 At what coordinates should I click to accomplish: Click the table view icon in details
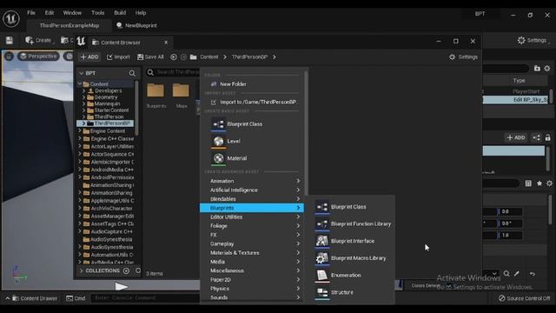pyautogui.click(x=528, y=183)
